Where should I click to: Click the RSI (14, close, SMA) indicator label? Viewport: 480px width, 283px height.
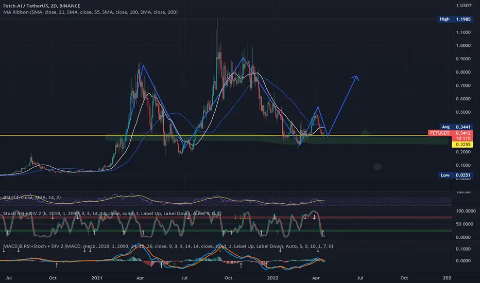32,198
